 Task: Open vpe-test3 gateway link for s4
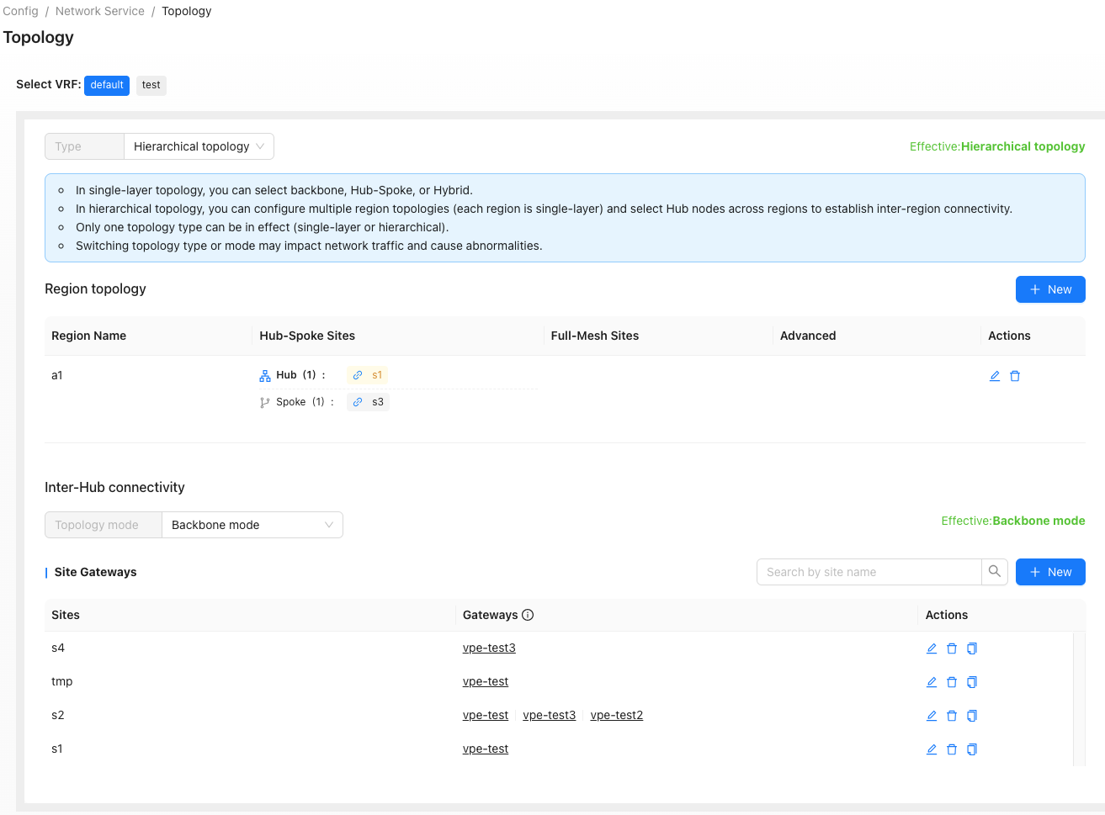pos(489,648)
